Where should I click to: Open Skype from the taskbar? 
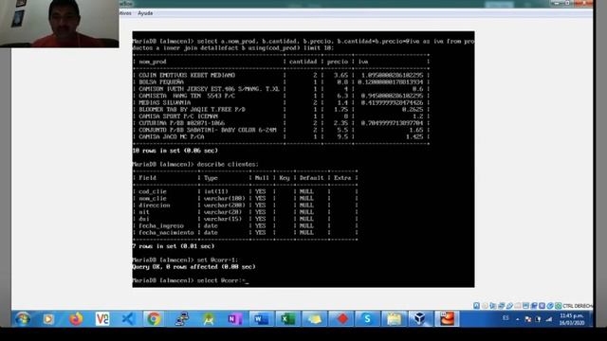tap(367, 319)
